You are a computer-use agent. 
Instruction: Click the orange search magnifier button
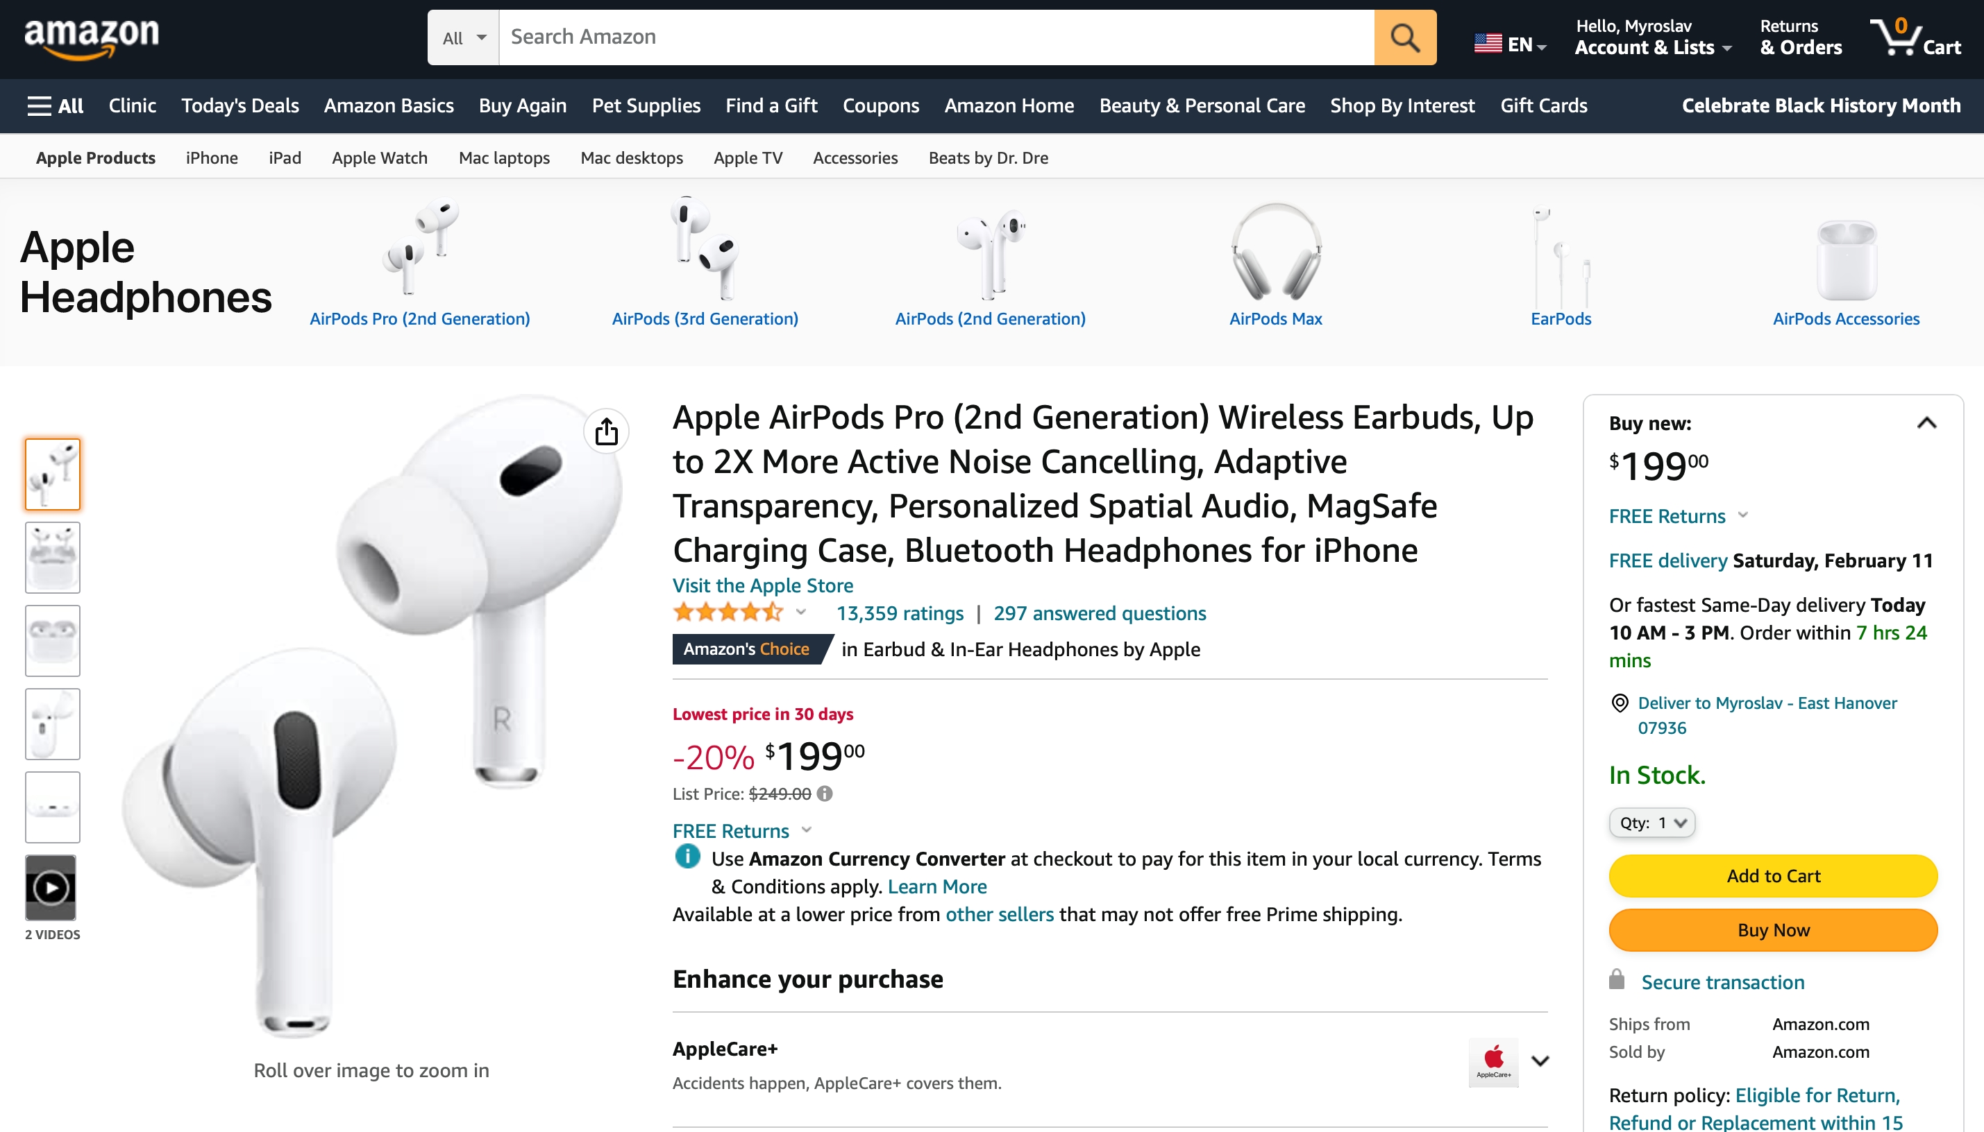pos(1404,37)
